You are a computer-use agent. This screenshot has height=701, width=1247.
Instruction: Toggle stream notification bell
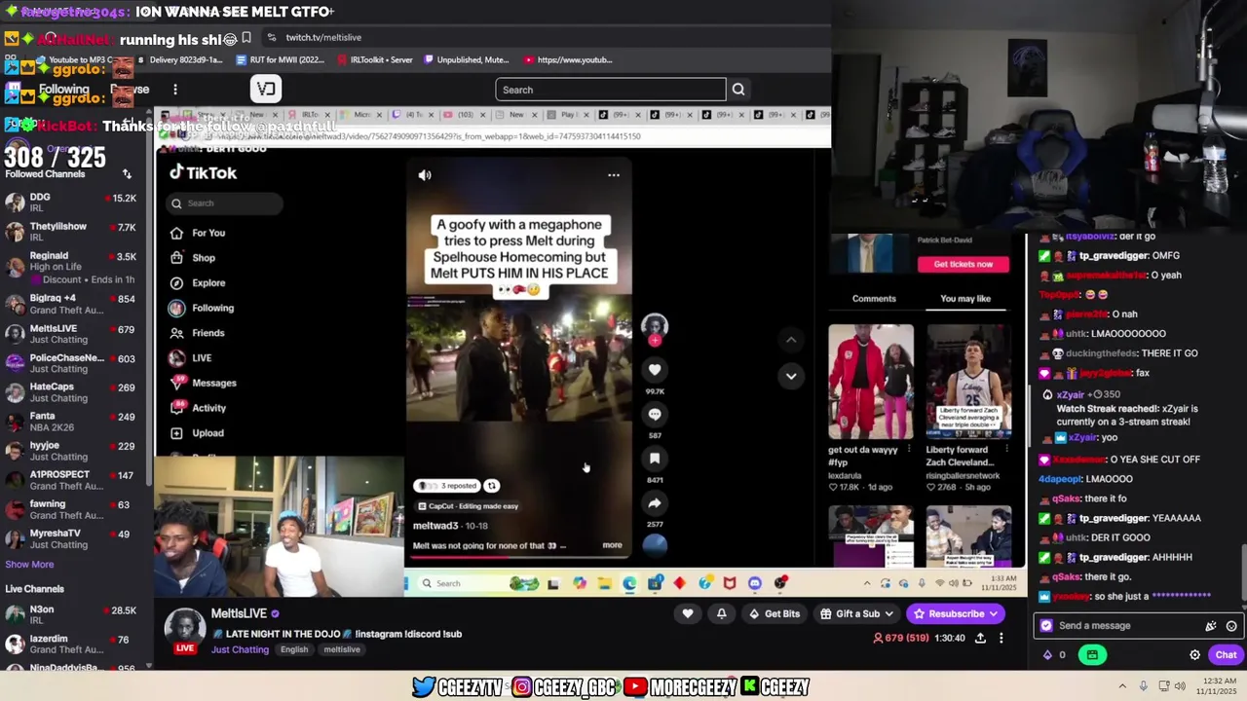tap(722, 613)
